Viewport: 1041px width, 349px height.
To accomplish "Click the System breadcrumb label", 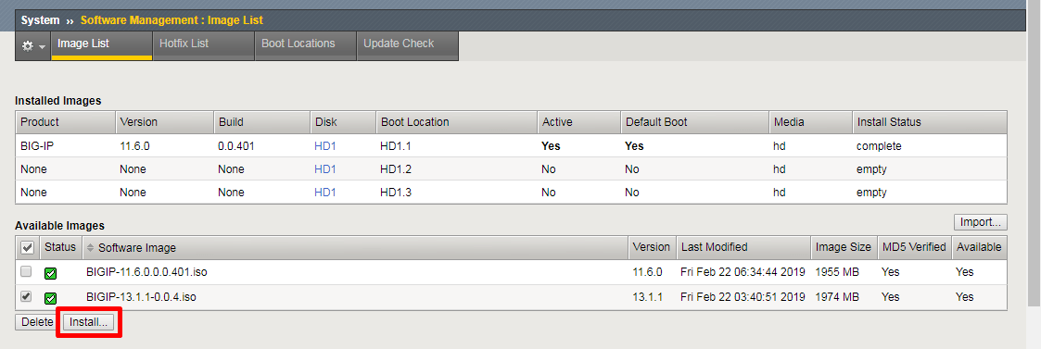I will tap(41, 20).
